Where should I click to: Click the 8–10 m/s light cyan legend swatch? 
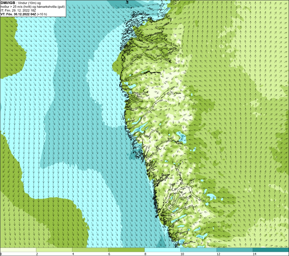[162, 250]
